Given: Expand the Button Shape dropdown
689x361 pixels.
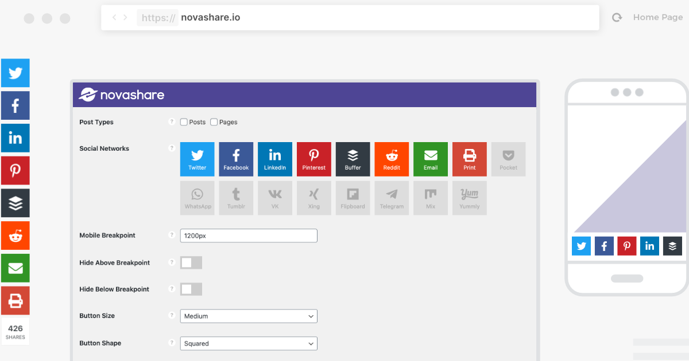Looking at the screenshot, I should tap(249, 344).
